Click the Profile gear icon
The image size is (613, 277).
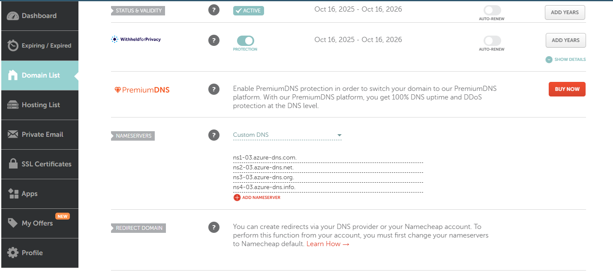coord(13,253)
